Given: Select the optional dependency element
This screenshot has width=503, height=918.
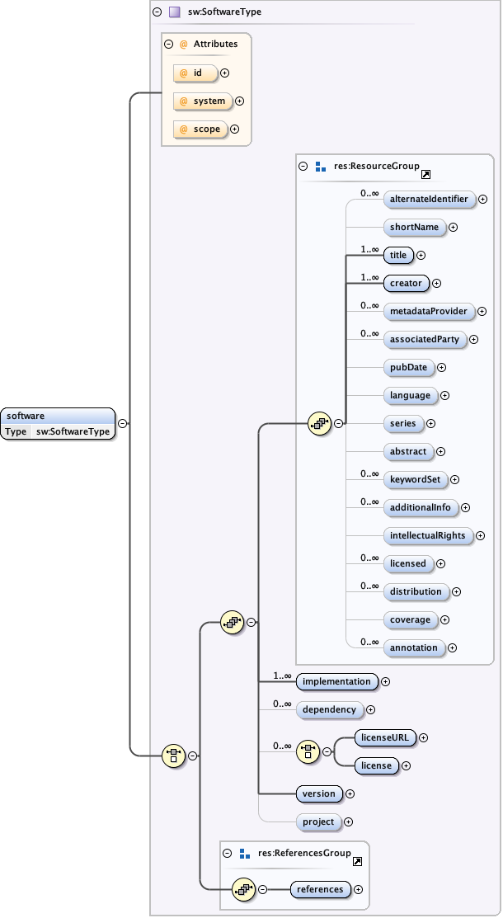Looking at the screenshot, I should point(329,709).
